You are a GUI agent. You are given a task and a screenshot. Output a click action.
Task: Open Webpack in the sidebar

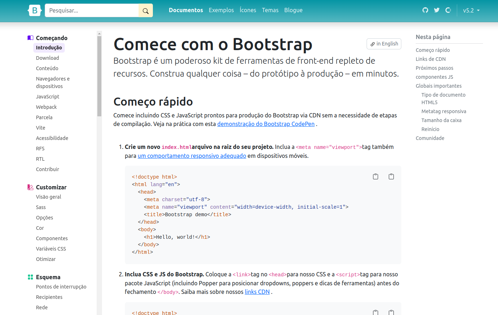click(46, 107)
